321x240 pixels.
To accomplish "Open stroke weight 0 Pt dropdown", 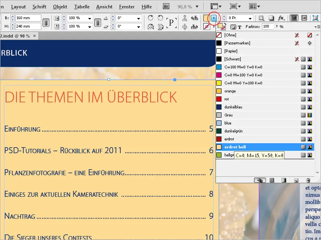I will (250, 18).
